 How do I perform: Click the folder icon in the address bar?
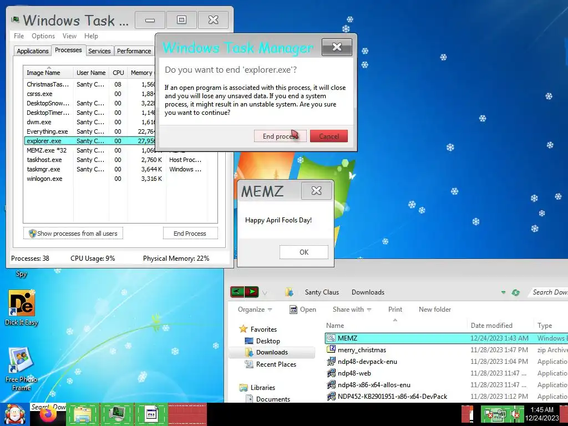click(x=288, y=292)
